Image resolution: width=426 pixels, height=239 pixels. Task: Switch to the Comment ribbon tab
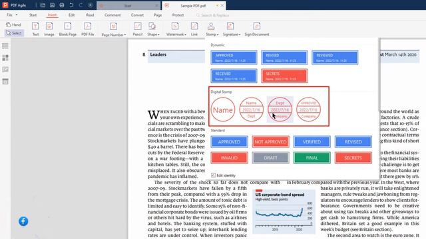click(112, 15)
